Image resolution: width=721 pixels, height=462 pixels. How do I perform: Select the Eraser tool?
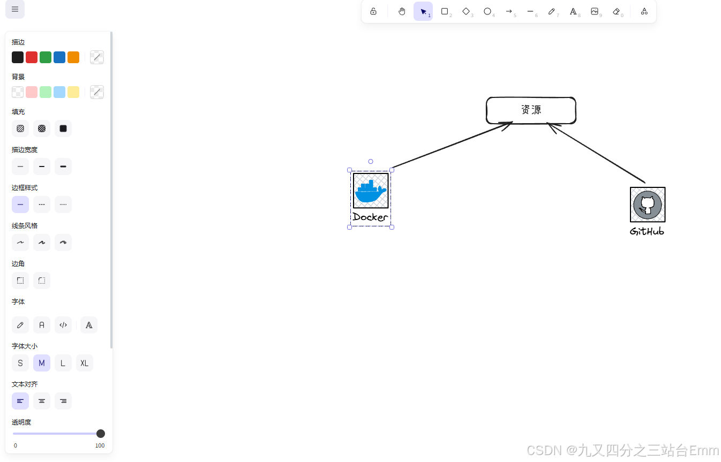pos(616,11)
